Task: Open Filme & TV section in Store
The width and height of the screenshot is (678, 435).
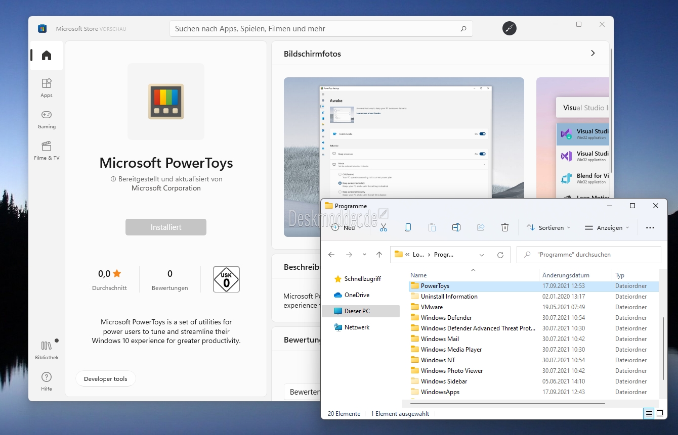Action: pos(47,151)
